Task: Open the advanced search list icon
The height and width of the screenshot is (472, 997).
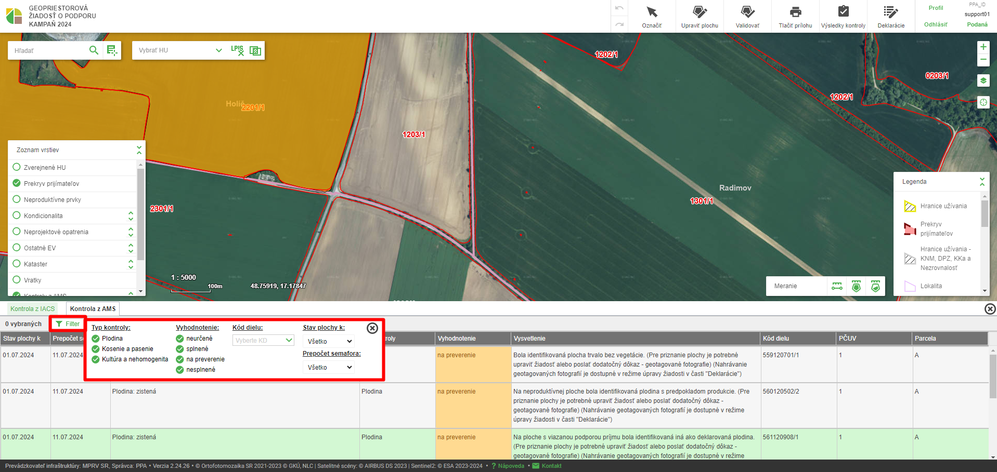Action: pos(112,50)
